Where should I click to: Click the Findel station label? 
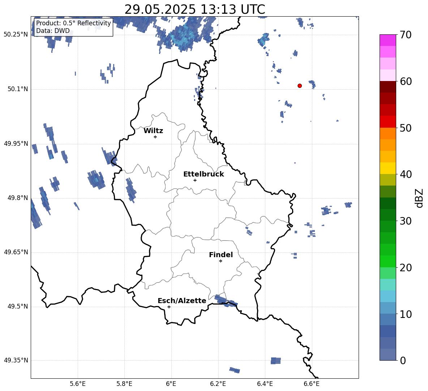(x=221, y=255)
